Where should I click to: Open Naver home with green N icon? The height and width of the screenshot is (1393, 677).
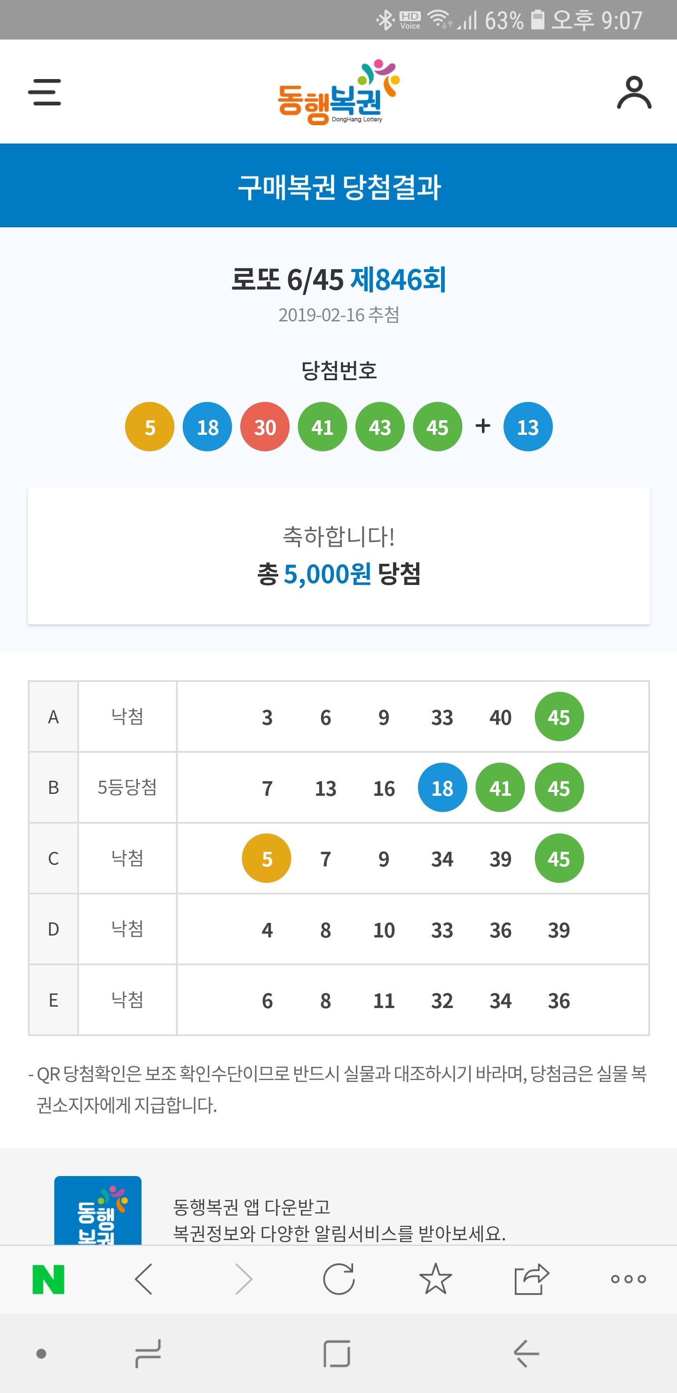(x=48, y=1280)
